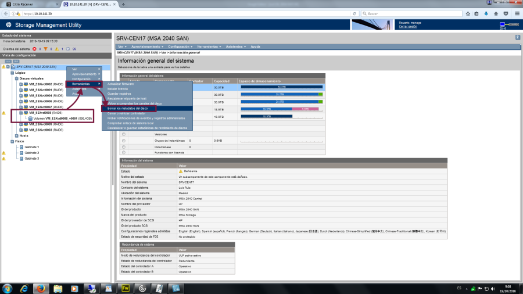Click in the Buscar search field

(407, 13)
